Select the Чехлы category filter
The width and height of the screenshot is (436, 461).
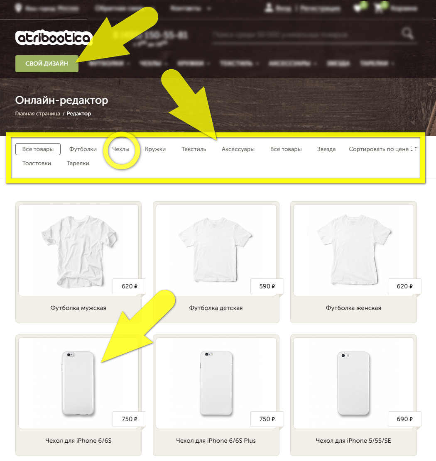click(120, 149)
